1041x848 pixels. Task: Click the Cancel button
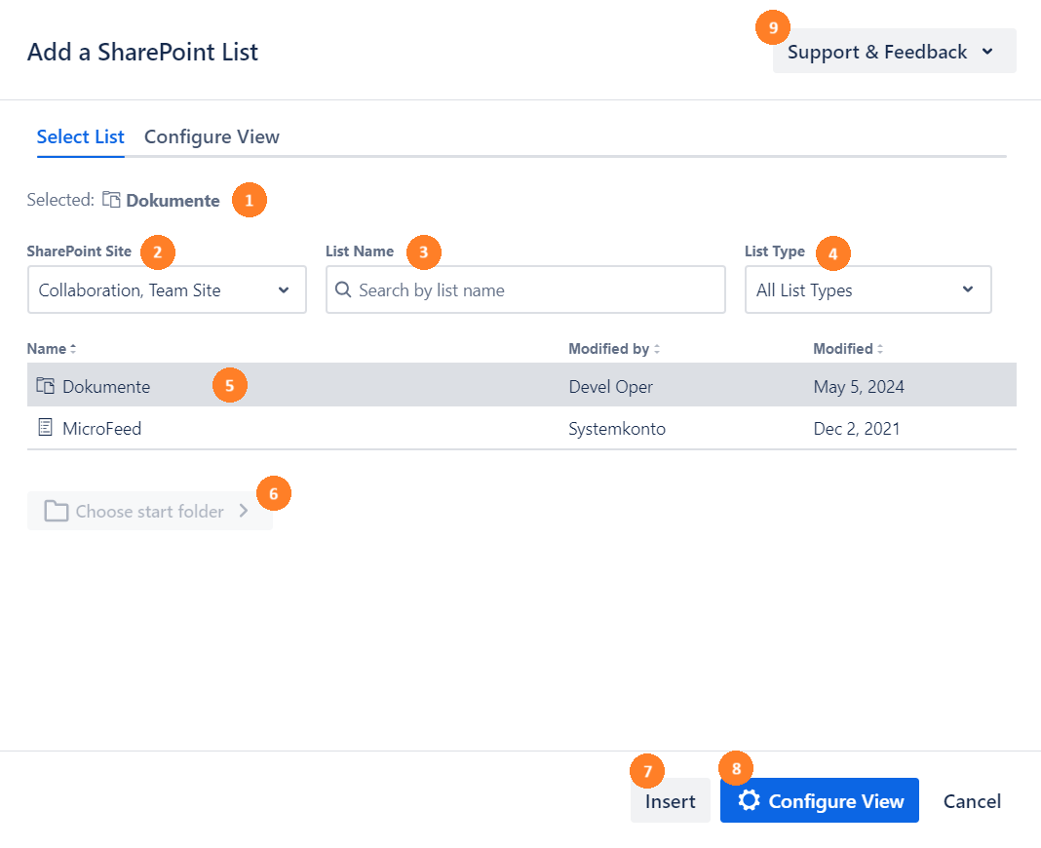(x=972, y=801)
